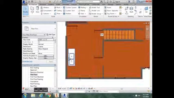Click the Tag Room tool
Screen dimensions: 174x98
tap(109, 14)
